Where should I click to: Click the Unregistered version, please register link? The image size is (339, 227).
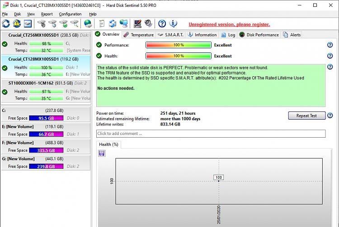229,24
